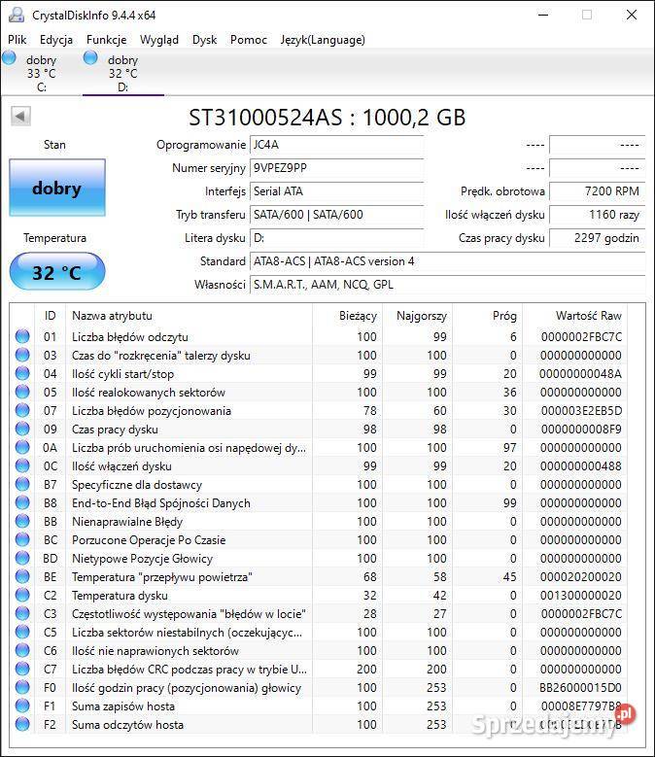Click the serial number field 9VPEZ9PP
The height and width of the screenshot is (757, 655).
coord(337,168)
